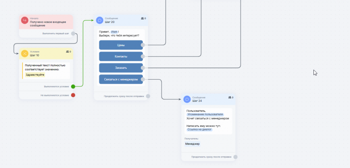This screenshot has height=168, width=350.
Task: Click the Связаться с менеджером button
Action: [x=121, y=79]
